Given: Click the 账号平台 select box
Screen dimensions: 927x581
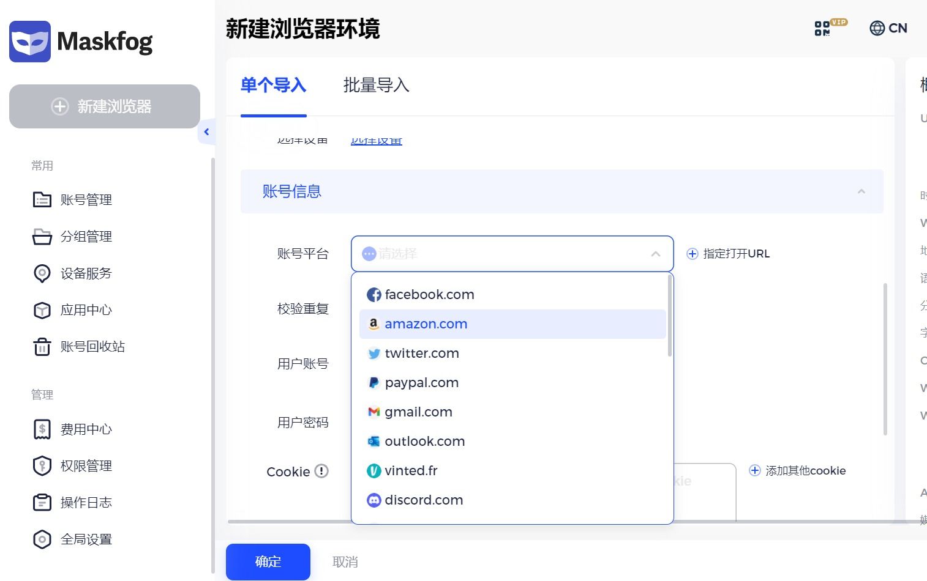Looking at the screenshot, I should pyautogui.click(x=512, y=254).
